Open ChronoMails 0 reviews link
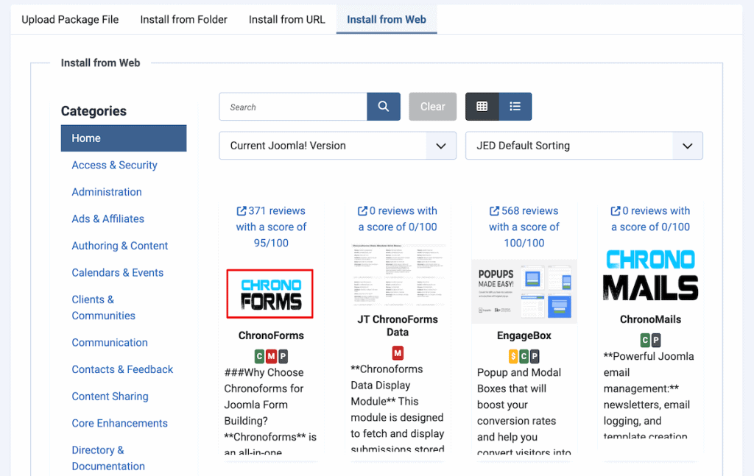Image resolution: width=754 pixels, height=476 pixels. tap(651, 219)
